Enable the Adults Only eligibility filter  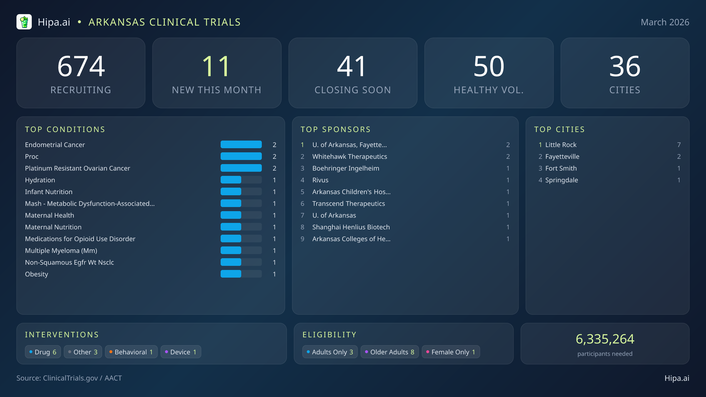(329, 352)
